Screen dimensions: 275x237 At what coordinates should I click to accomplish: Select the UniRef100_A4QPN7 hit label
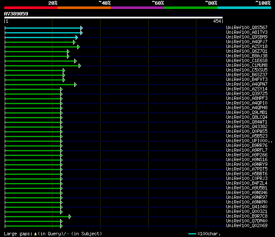[247, 84]
